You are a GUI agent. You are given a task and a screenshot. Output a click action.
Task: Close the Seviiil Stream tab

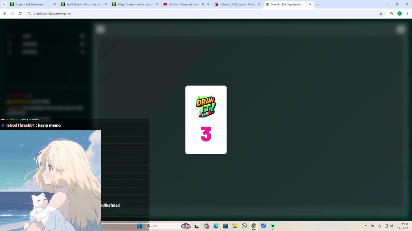pyautogui.click(x=106, y=4)
